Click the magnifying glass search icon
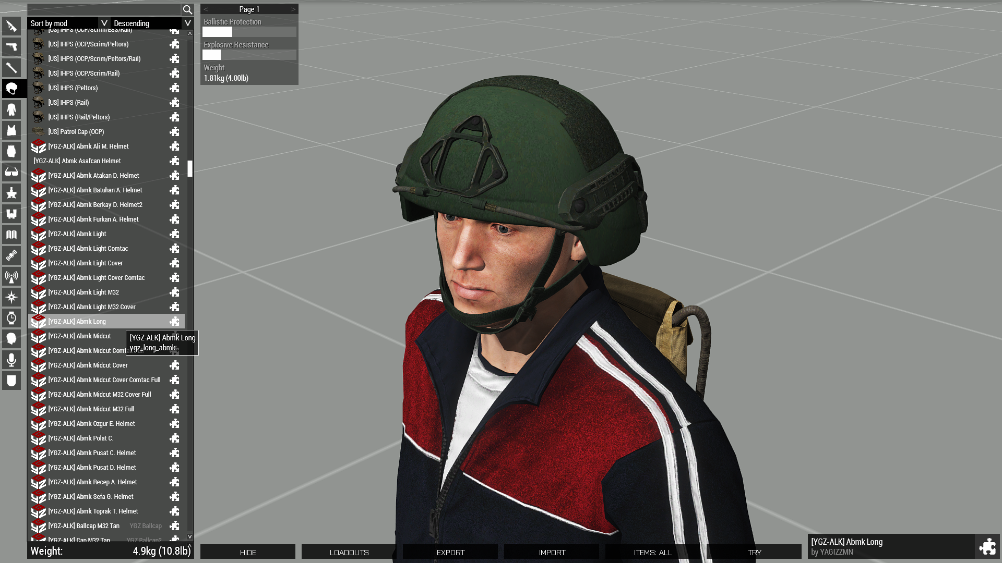Viewport: 1002px width, 563px height. coord(187,9)
